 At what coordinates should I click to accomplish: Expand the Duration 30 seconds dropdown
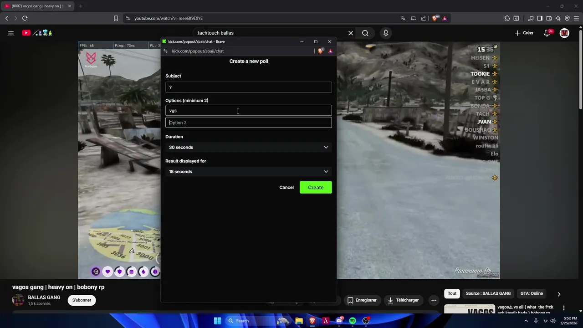tap(249, 147)
